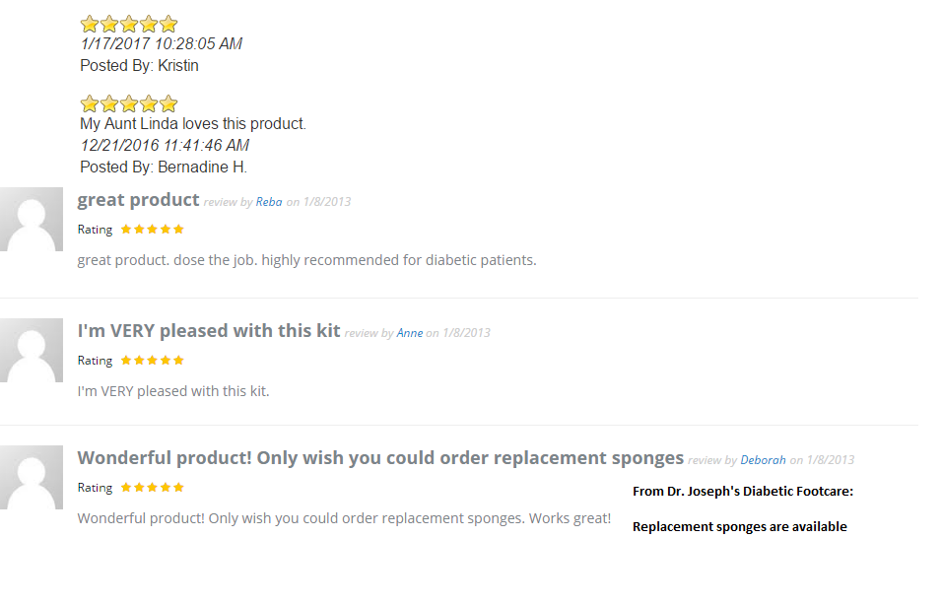Open reviewer Reba's profile link
Image resolution: width=941 pixels, height=605 pixels.
(269, 202)
